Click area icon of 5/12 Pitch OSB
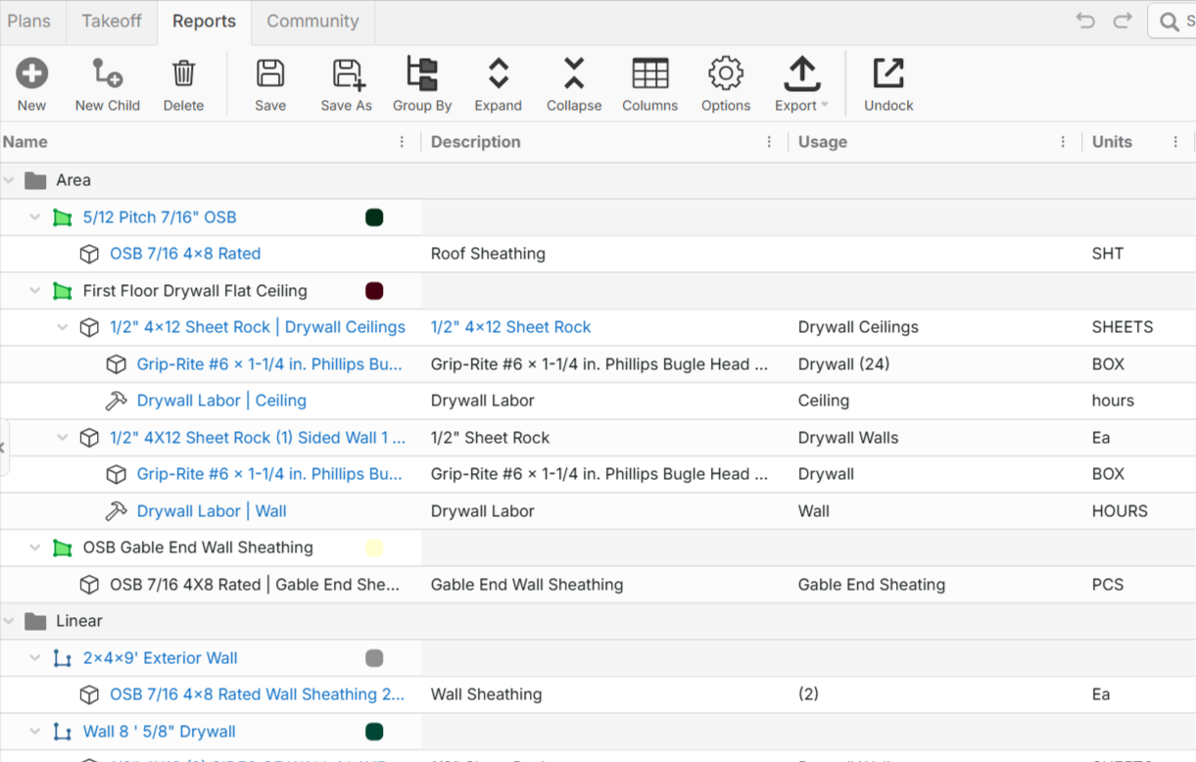This screenshot has height=762, width=1196. coord(63,217)
